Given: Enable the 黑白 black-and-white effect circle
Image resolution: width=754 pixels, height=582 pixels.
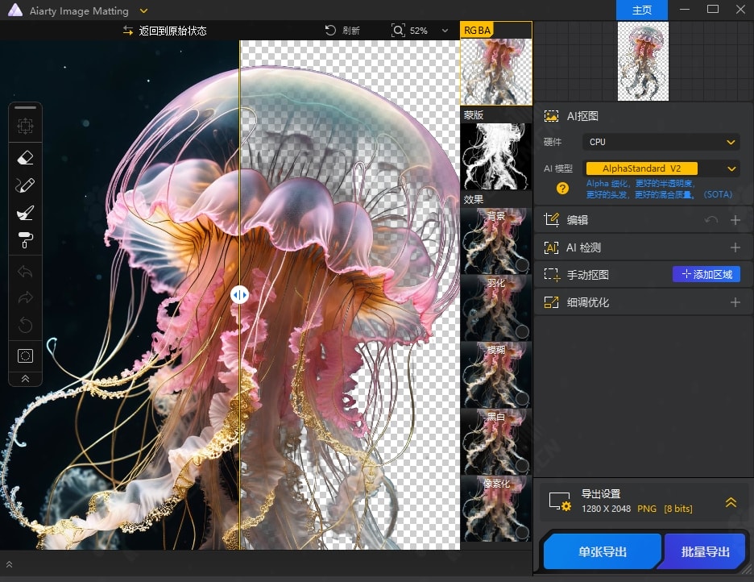Looking at the screenshot, I should point(521,465).
